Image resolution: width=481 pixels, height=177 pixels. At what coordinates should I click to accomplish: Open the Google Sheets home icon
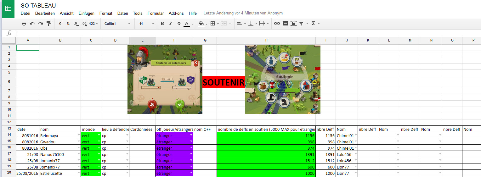(x=8, y=9)
